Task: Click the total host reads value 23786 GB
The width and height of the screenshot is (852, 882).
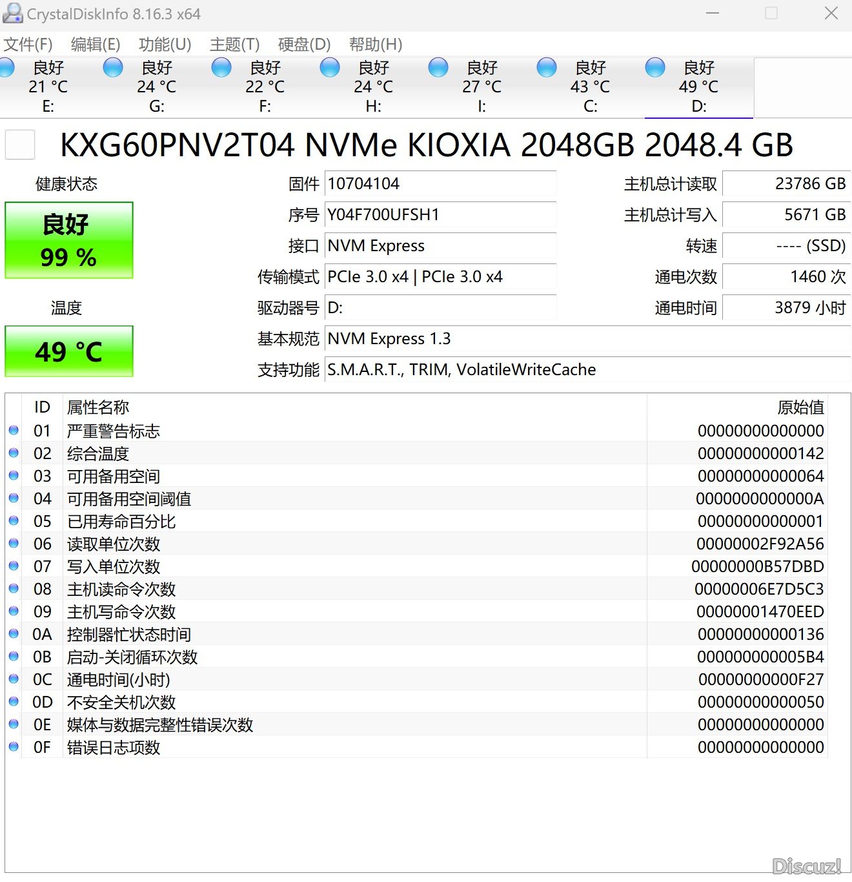Action: [x=786, y=183]
